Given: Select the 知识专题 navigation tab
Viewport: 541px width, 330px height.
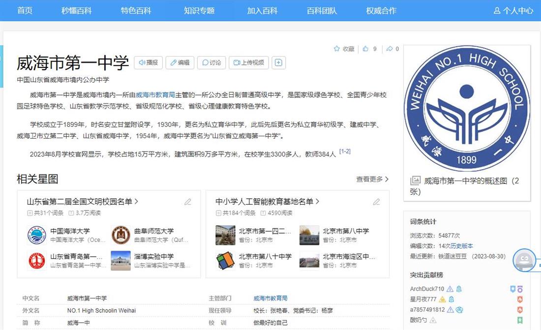Looking at the screenshot, I should pyautogui.click(x=199, y=11).
